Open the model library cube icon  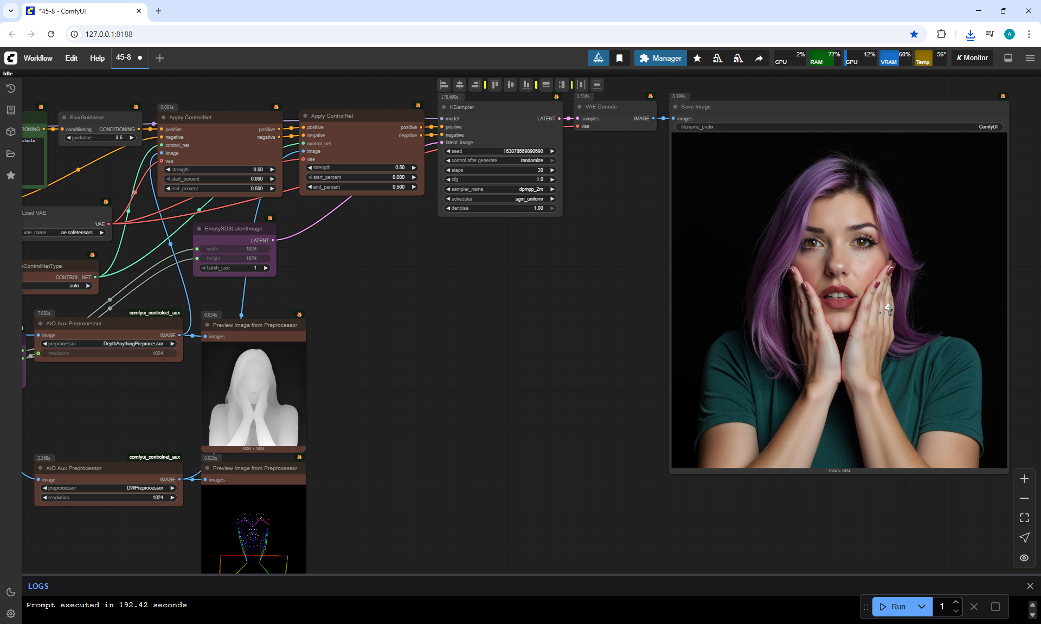pos(10,132)
